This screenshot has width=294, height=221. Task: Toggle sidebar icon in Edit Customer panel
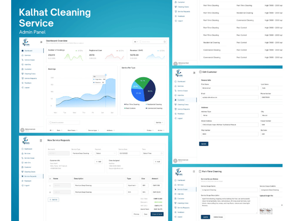pos(194,73)
